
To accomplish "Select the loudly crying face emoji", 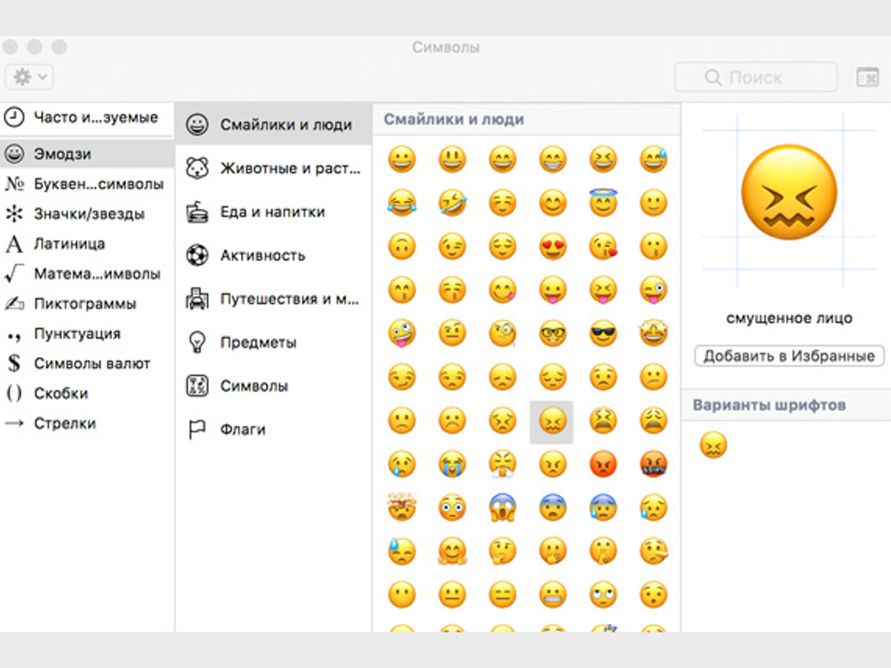I will pyautogui.click(x=452, y=464).
